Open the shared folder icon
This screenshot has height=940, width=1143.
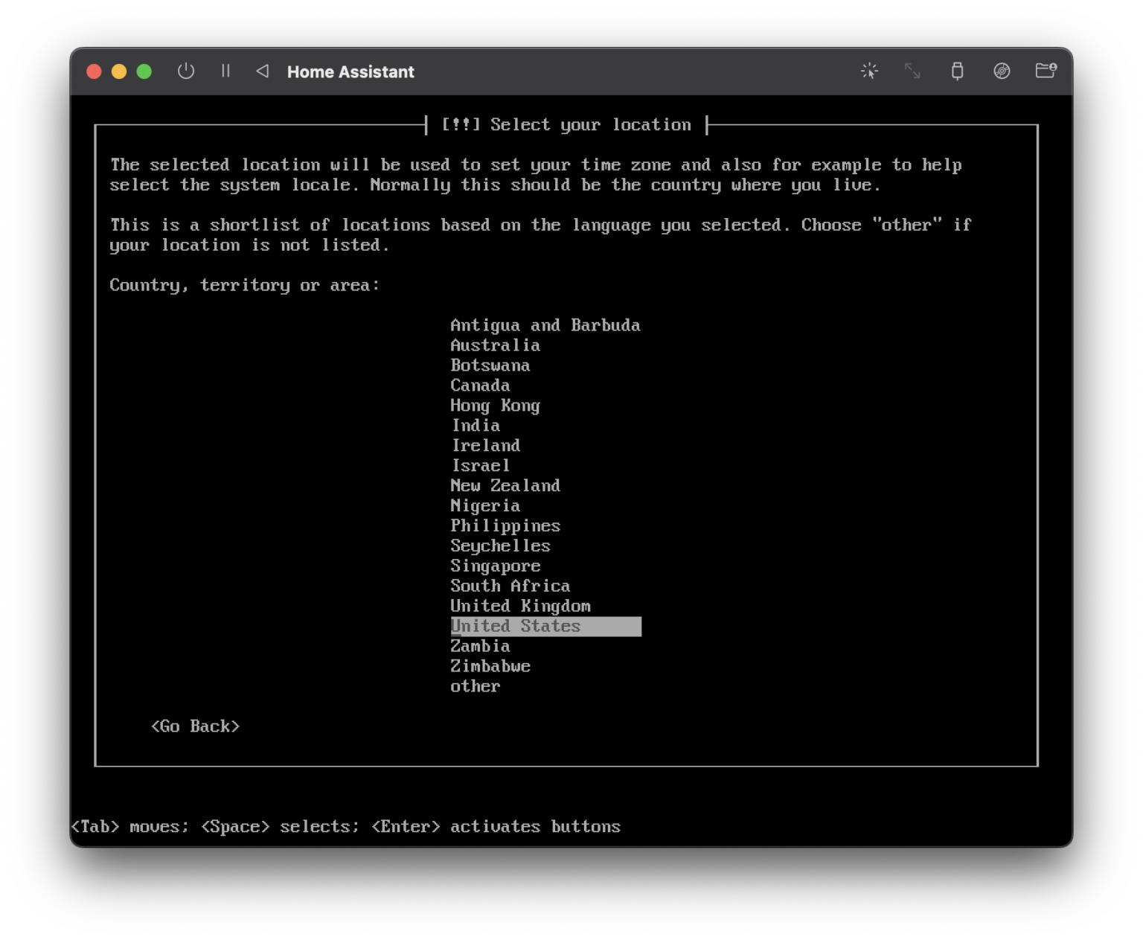1046,71
